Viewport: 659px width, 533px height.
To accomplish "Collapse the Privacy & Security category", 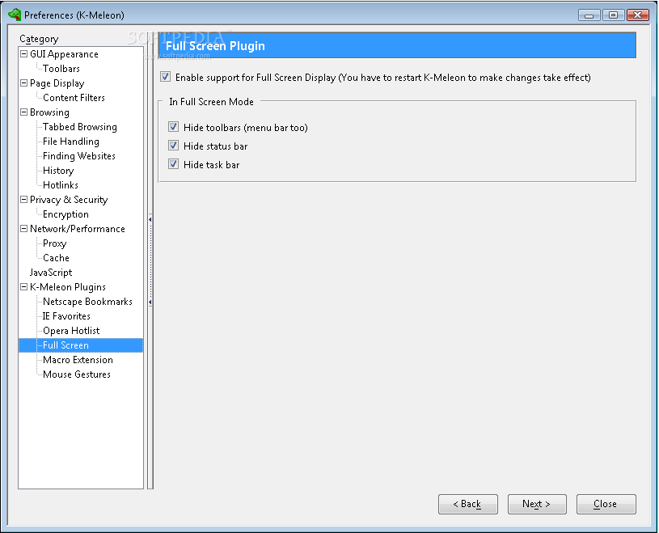I will click(x=24, y=199).
